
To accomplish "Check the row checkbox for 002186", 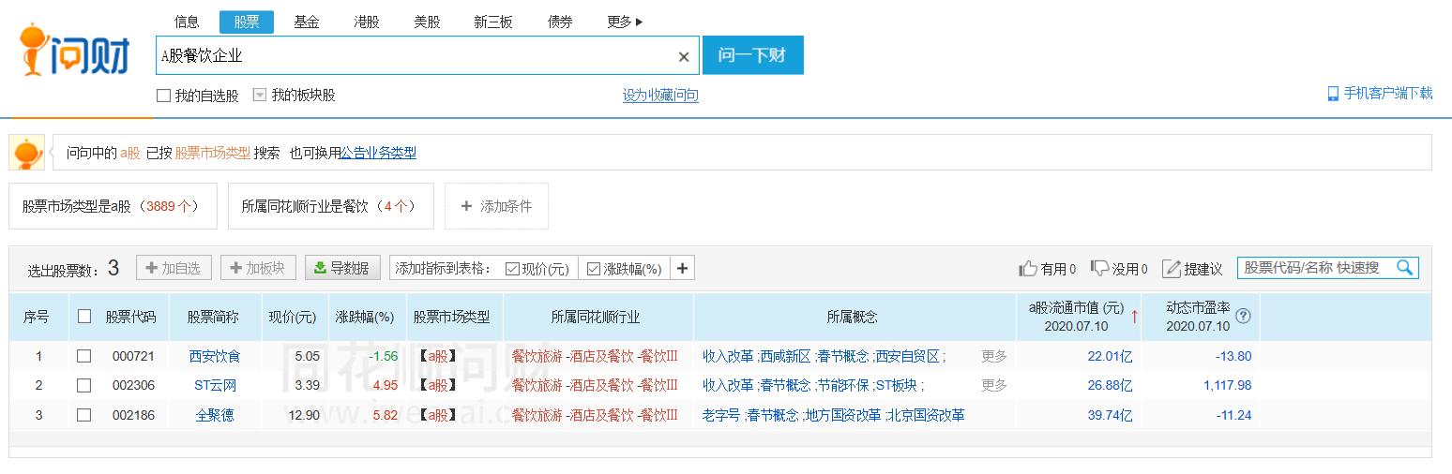I will [84, 414].
